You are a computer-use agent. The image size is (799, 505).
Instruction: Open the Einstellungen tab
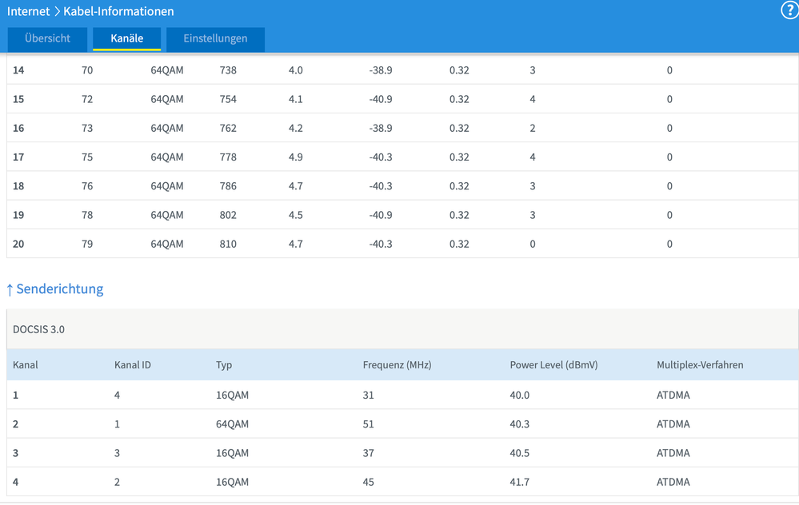coord(215,38)
